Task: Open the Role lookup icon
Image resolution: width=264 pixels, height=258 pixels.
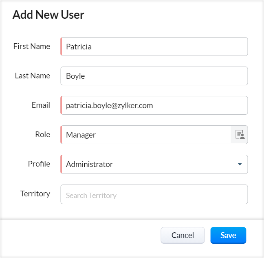Action: tap(240, 135)
